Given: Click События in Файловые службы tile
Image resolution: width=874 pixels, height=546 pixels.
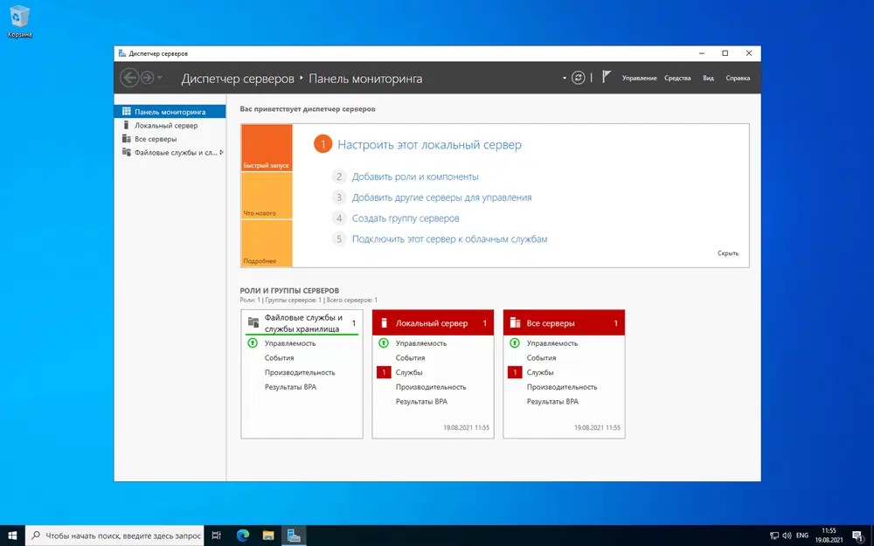Looking at the screenshot, I should point(280,357).
